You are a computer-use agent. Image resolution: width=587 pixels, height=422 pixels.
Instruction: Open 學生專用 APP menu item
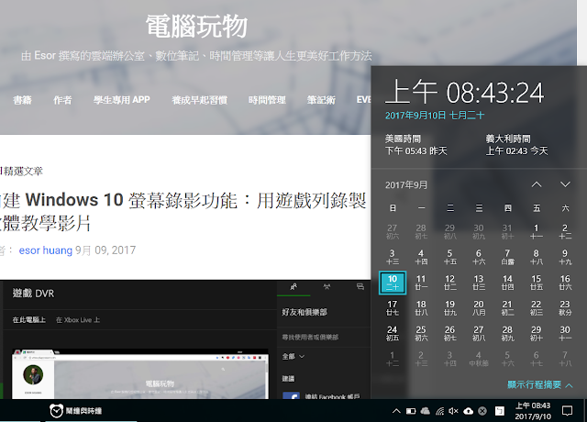122,100
